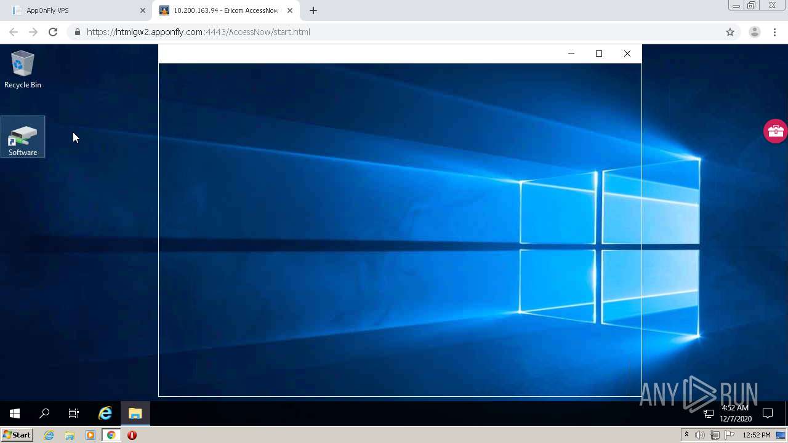Open File Explorer on remote taskbar
Viewport: 788px width, 443px height.
pos(135,413)
